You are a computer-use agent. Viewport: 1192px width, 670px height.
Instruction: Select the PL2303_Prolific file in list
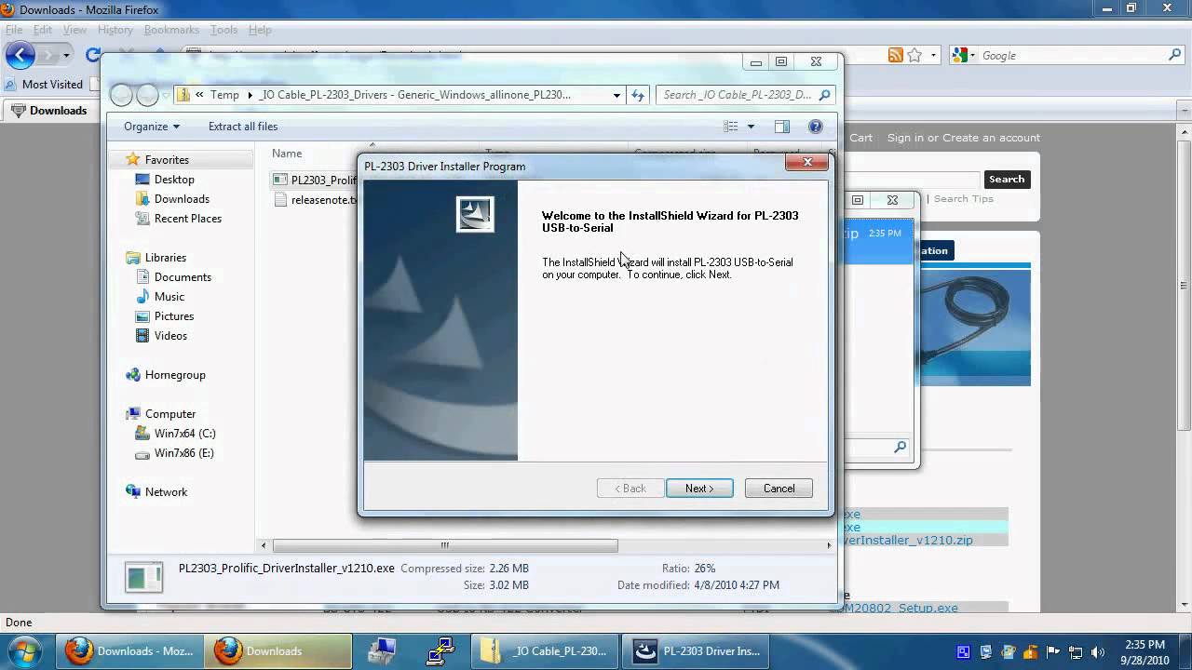(x=317, y=180)
